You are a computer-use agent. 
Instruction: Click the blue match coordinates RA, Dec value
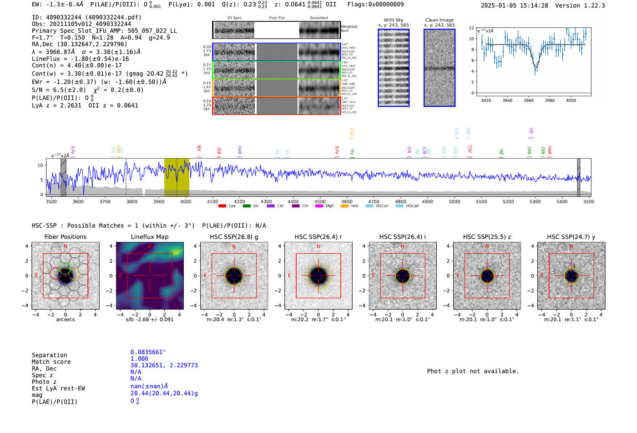tap(164, 365)
